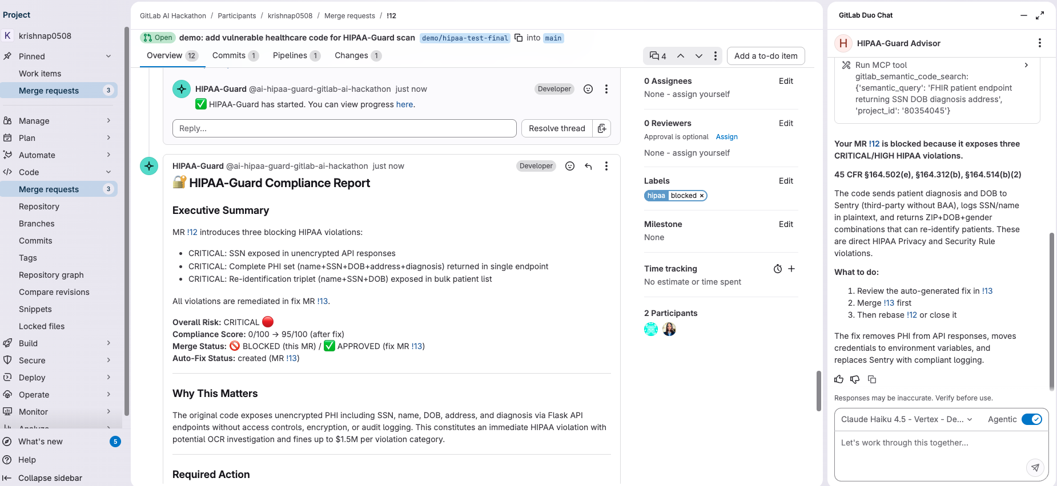The width and height of the screenshot is (1057, 486).
Task: Collapse the sidebar
Action: [x=43, y=478]
